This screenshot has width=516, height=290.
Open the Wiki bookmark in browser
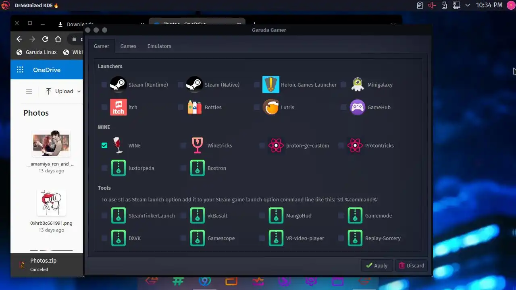coord(73,52)
